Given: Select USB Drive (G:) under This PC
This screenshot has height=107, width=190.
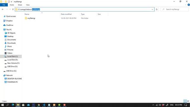Looking at the screenshot, I should 12,67.
